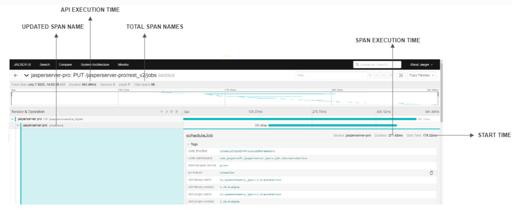The image size is (512, 214).
Task: Open the Trace Timeline view dropdown
Action: point(422,75)
